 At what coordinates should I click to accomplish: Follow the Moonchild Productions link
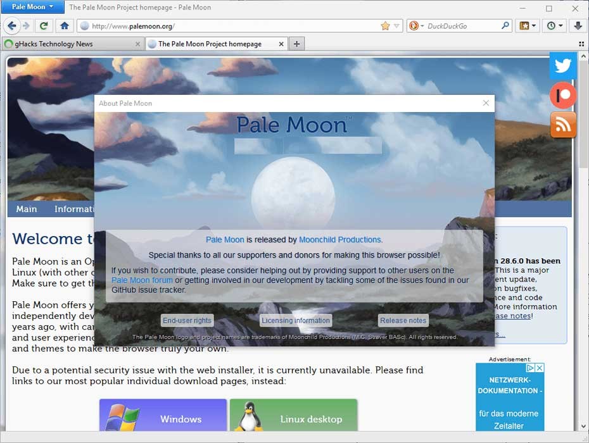point(340,240)
